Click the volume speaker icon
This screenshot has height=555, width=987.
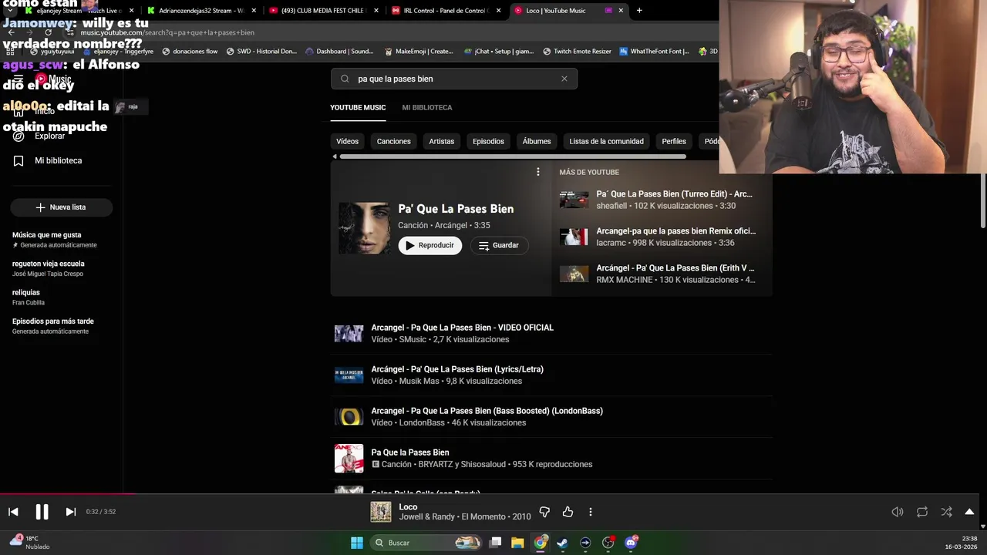click(x=898, y=512)
